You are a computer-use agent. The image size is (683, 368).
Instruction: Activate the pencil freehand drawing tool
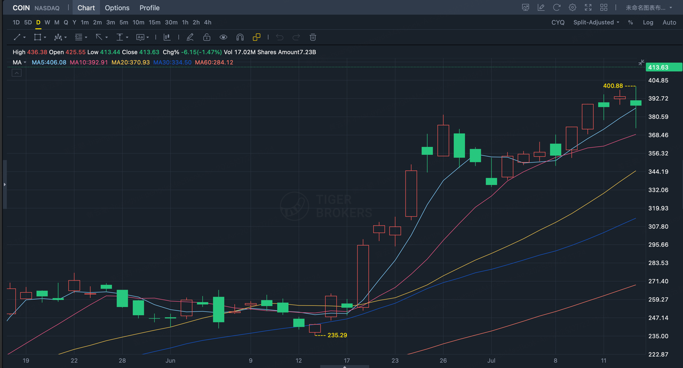point(189,37)
